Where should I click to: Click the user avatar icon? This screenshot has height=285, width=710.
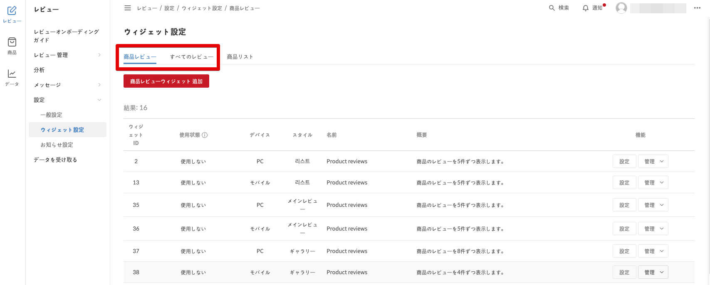[x=621, y=8]
